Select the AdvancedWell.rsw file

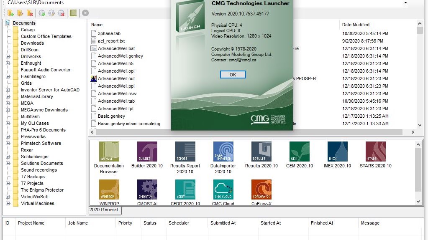tap(117, 93)
